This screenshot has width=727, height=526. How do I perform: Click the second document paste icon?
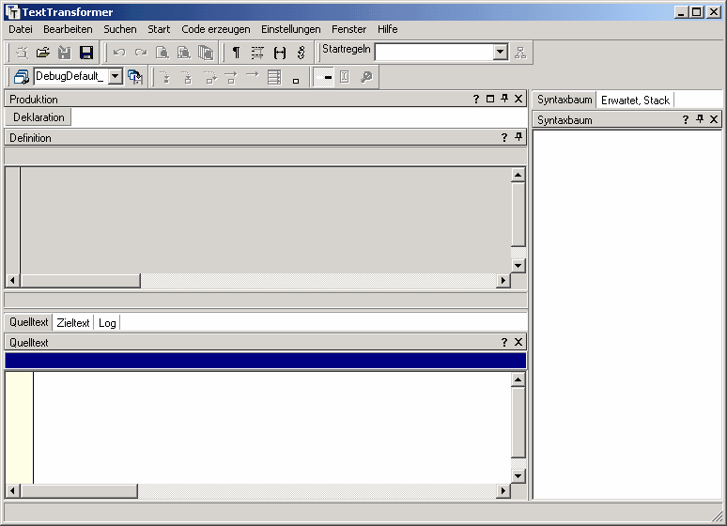pyautogui.click(x=184, y=53)
